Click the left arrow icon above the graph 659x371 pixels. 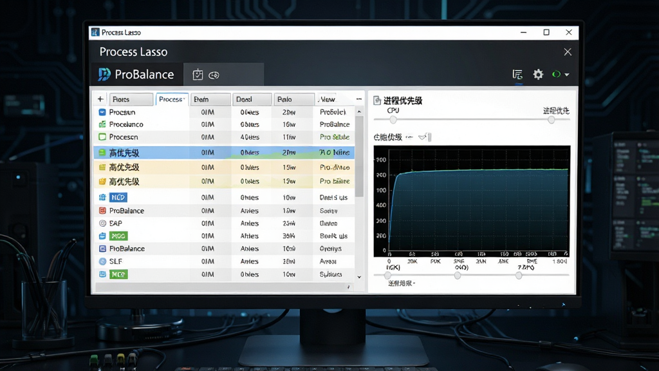(x=409, y=137)
